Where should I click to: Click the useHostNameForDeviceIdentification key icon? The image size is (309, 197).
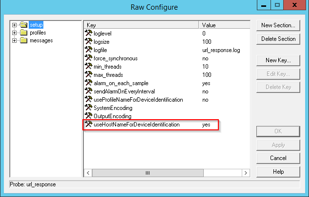[x=89, y=125]
